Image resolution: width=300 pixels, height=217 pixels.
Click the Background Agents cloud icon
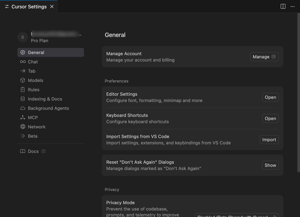[x=23, y=108]
